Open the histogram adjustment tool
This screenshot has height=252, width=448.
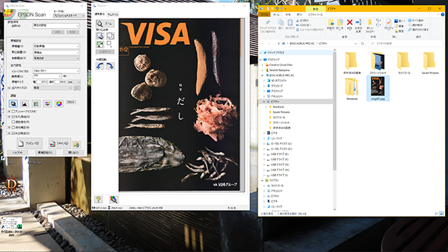point(24,104)
